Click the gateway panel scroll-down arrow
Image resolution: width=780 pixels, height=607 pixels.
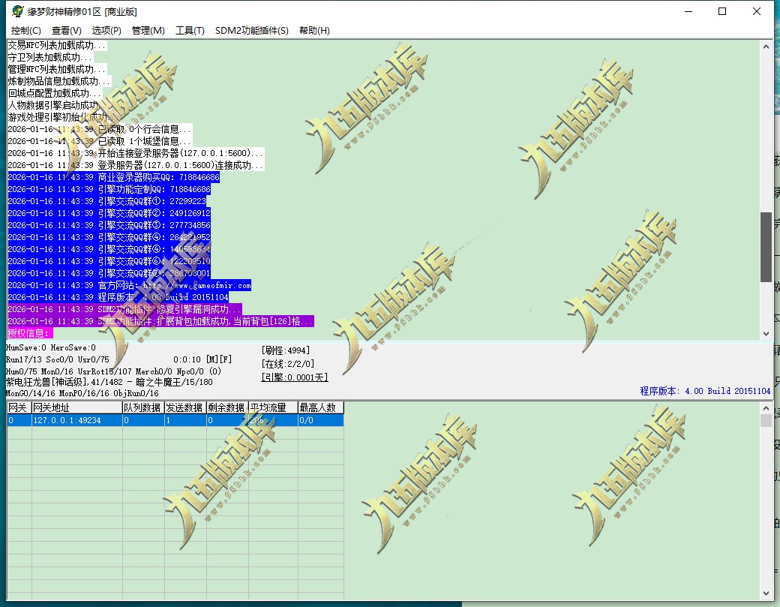(766, 593)
